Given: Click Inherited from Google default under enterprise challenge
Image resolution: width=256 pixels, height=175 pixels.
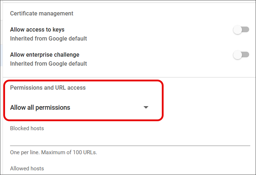Looking at the screenshot, I should tap(49, 63).
